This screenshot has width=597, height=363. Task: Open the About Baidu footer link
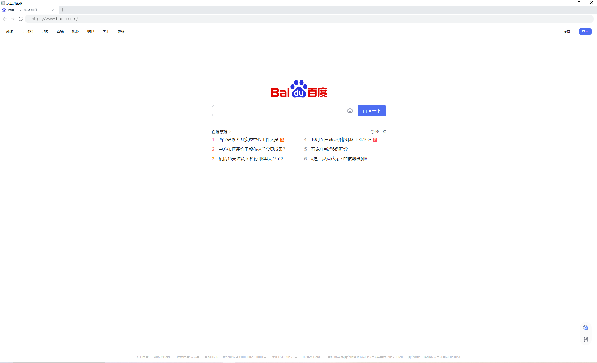pos(163,357)
